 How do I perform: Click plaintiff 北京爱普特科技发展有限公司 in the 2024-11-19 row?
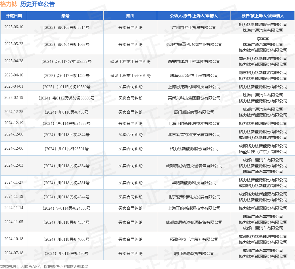tap(194, 197)
